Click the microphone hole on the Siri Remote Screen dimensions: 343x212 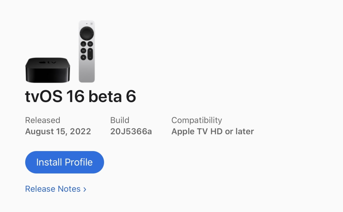(x=87, y=23)
